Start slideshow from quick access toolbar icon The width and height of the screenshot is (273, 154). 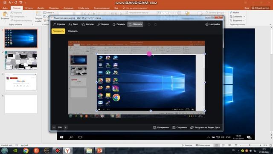(x=21, y=3)
